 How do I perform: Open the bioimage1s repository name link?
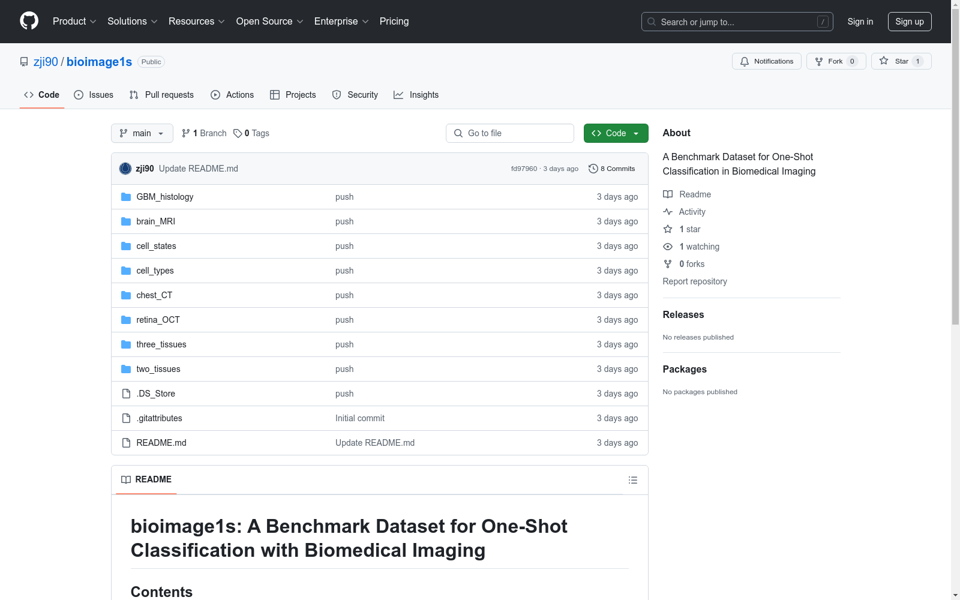pyautogui.click(x=99, y=62)
